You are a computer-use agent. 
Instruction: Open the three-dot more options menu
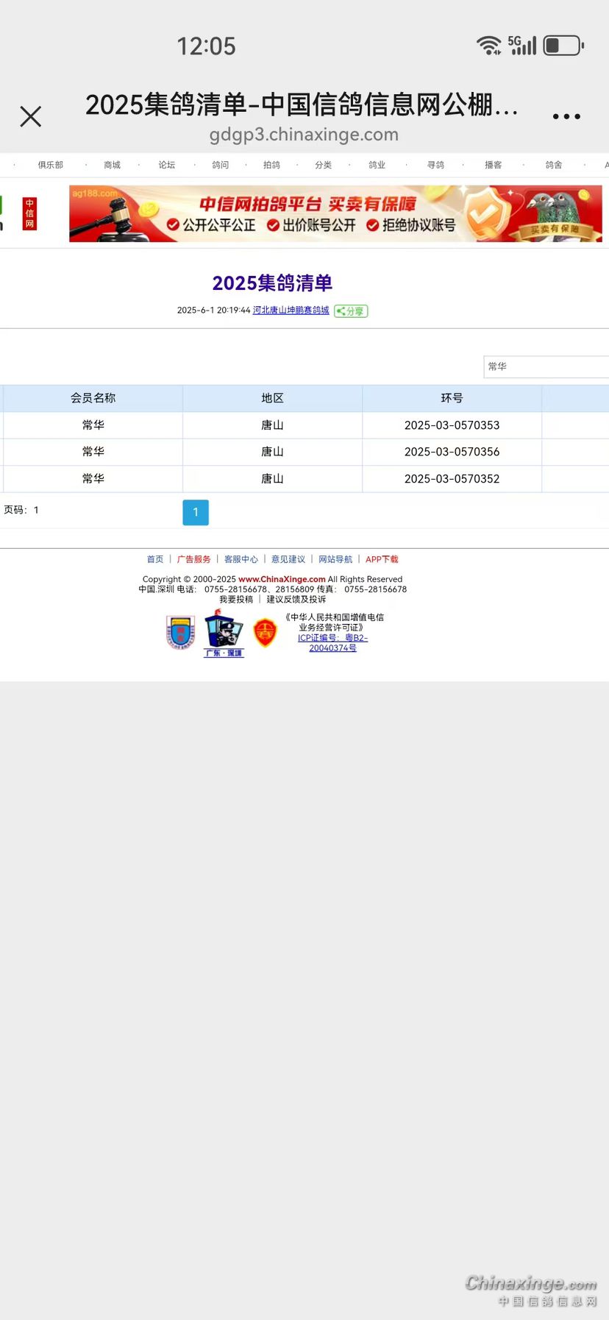click(566, 116)
